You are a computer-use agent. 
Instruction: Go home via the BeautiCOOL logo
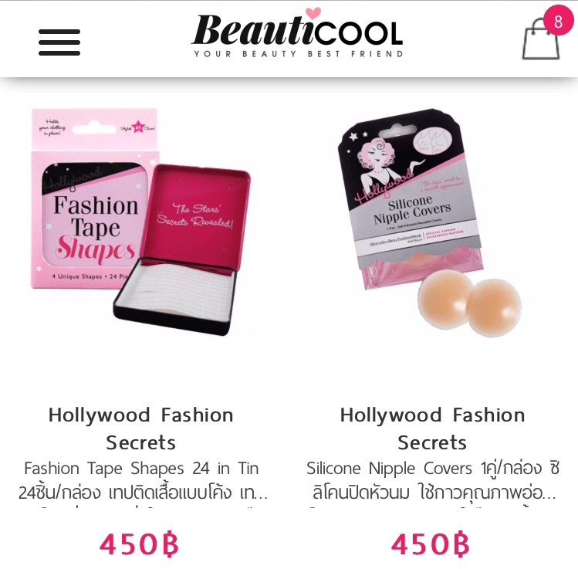point(298,34)
